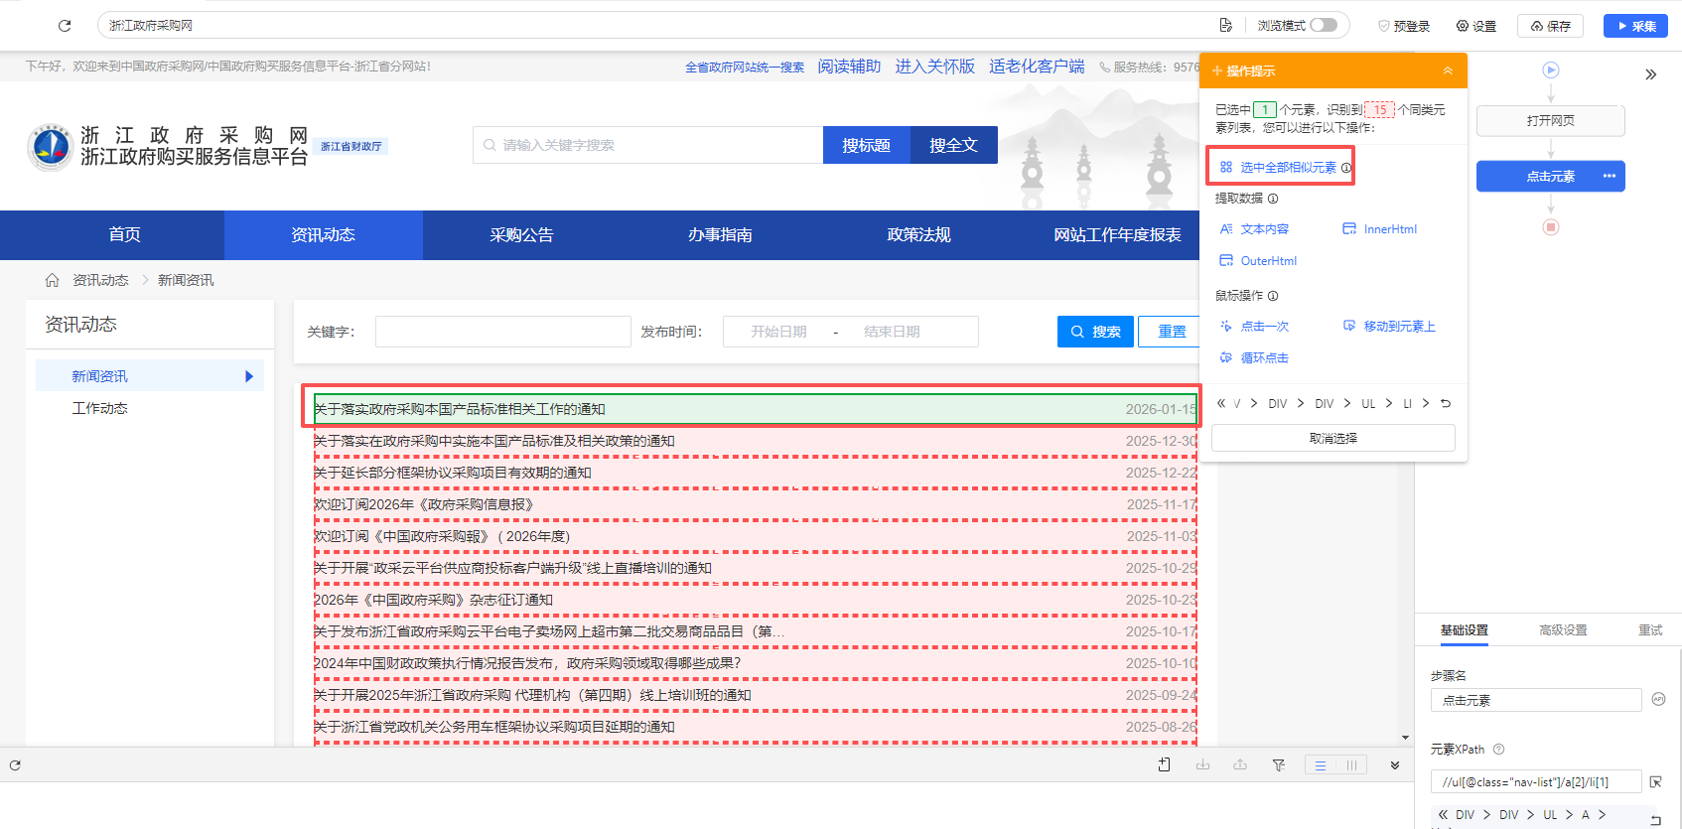This screenshot has height=829, width=1682.
Task: Open 设置 in the top toolbar
Action: pos(1476,26)
